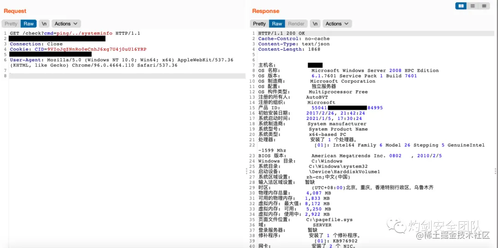Click the User-Agent header line
The width and height of the screenshot is (498, 248).
pyautogui.click(x=122, y=63)
